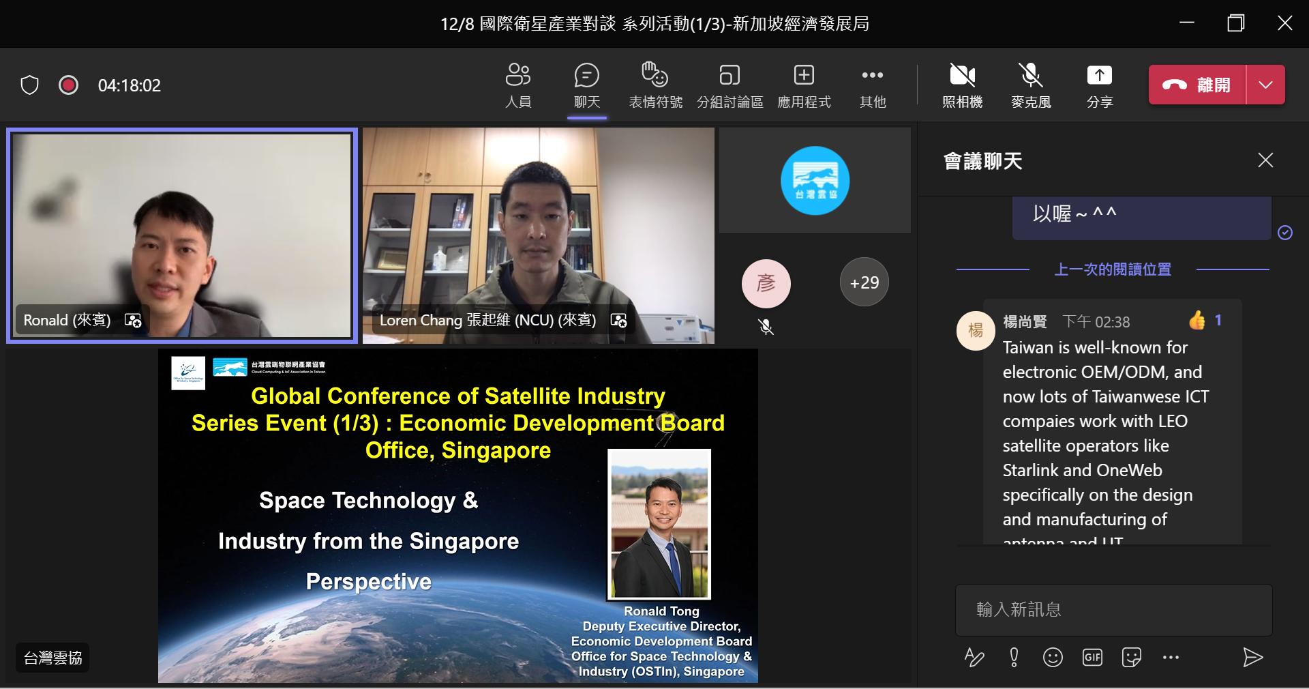Click the message read-status check icon
This screenshot has height=689, width=1309.
(1285, 233)
